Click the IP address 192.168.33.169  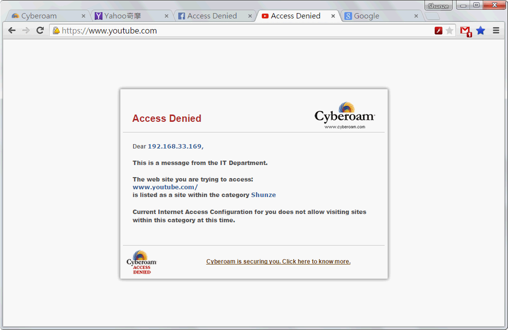coord(175,147)
